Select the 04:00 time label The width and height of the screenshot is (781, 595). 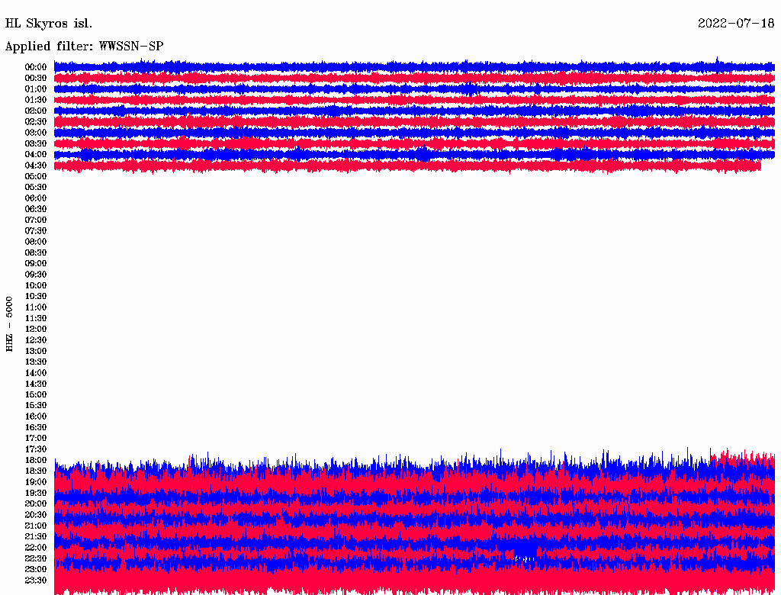click(x=36, y=155)
